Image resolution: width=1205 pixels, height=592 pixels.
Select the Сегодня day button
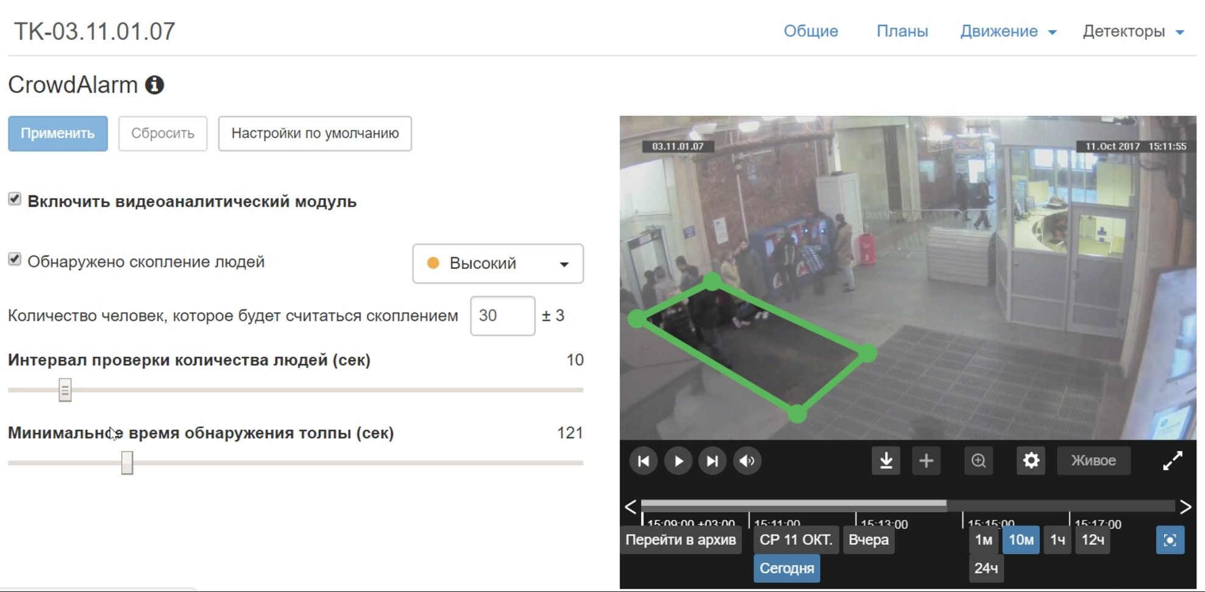pos(787,568)
